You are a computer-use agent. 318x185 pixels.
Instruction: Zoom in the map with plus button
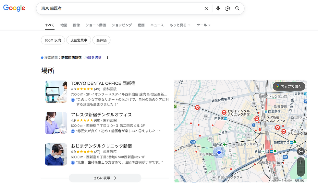coord(301,162)
